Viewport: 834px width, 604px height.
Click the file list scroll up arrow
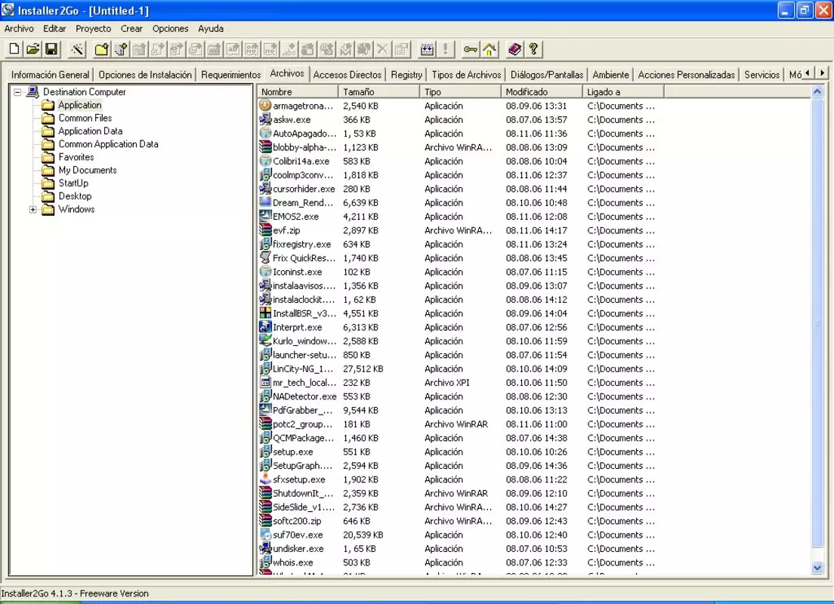pyautogui.click(x=817, y=92)
